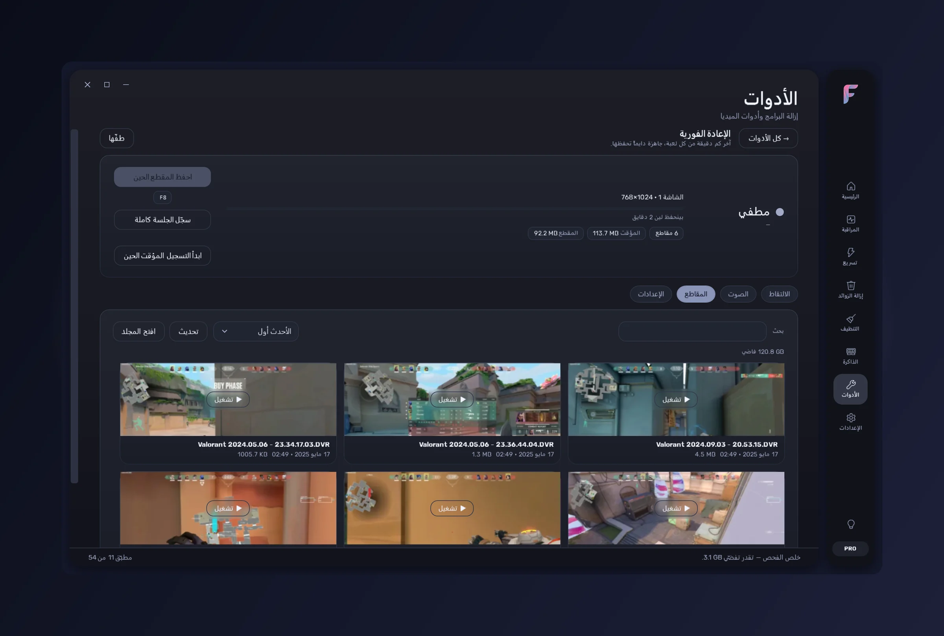Click the Valorant 2024.05.06 - 23.36.44.04.DVR filename
The image size is (944, 636).
tap(486, 445)
